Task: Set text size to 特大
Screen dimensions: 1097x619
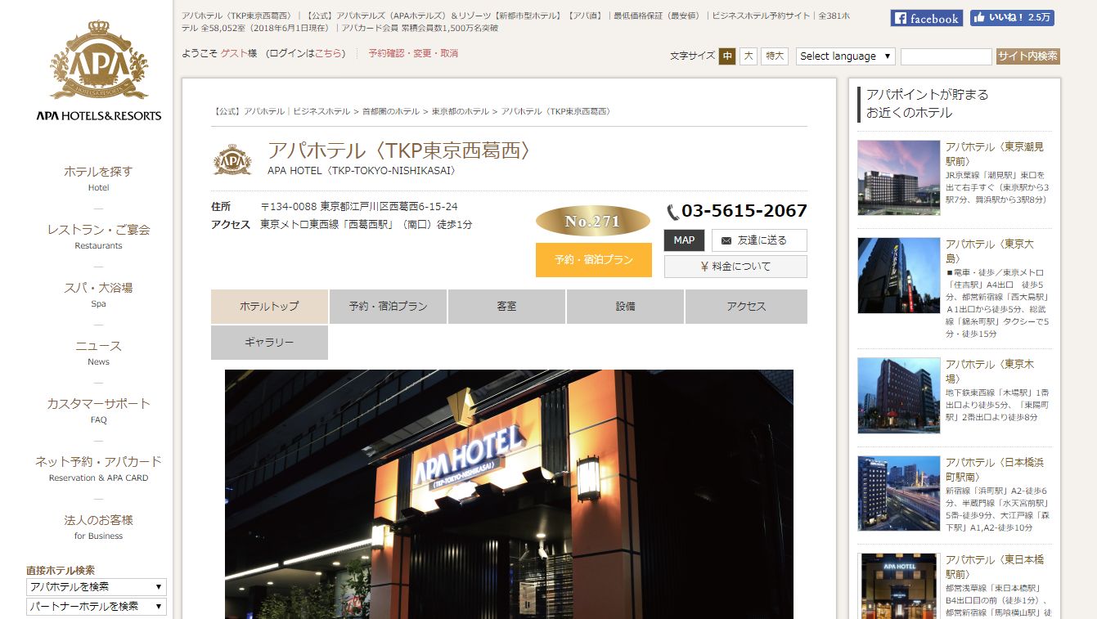Action: (775, 56)
